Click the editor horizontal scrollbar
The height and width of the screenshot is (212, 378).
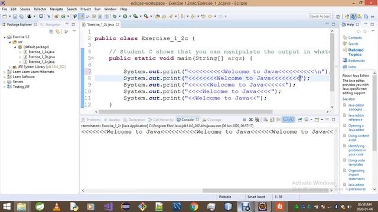point(185,111)
